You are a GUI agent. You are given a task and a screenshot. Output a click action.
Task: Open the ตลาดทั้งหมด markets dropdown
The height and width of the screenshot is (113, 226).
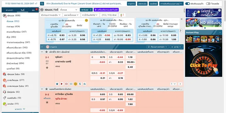71,15
